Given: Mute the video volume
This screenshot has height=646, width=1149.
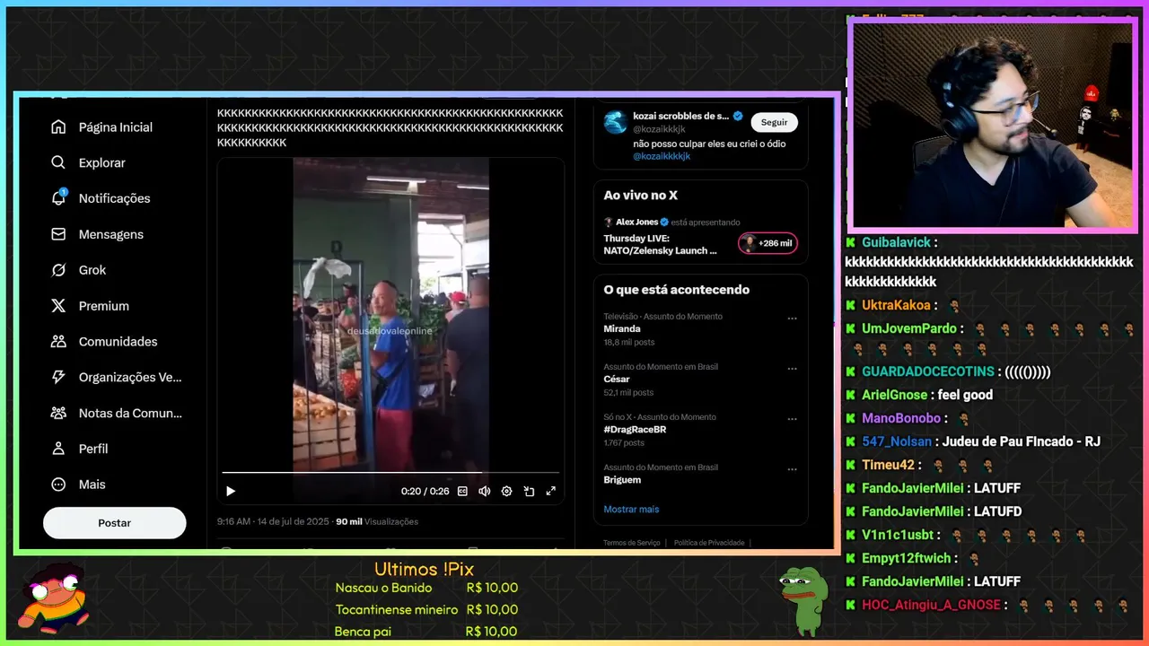Looking at the screenshot, I should pos(485,491).
